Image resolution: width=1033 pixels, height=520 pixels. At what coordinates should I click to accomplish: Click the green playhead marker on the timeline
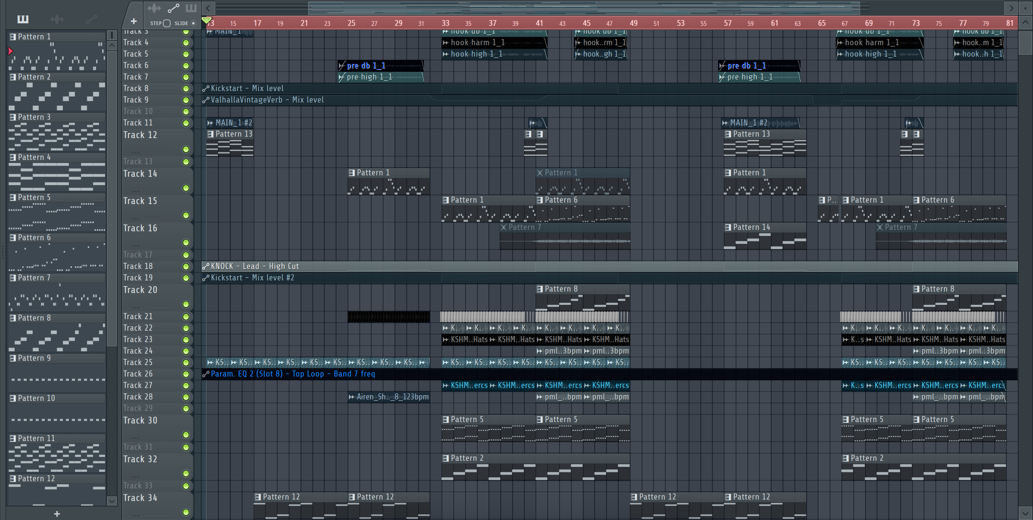pyautogui.click(x=206, y=20)
